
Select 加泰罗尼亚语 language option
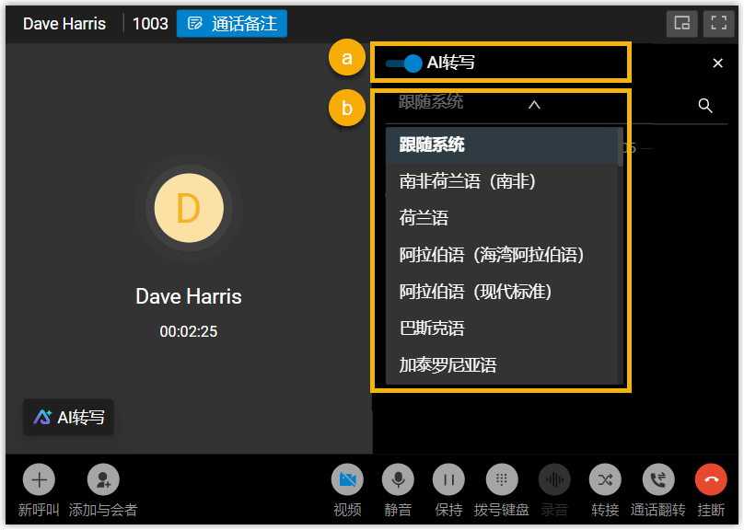[x=448, y=365]
